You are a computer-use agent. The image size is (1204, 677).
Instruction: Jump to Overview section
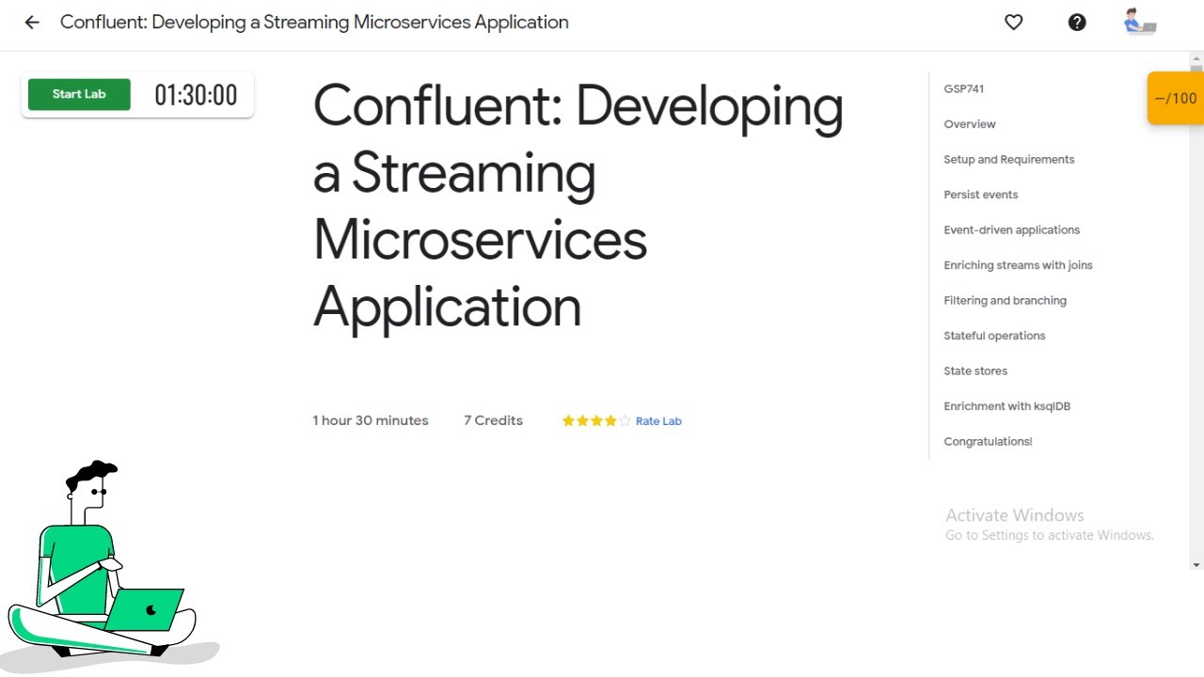click(970, 124)
